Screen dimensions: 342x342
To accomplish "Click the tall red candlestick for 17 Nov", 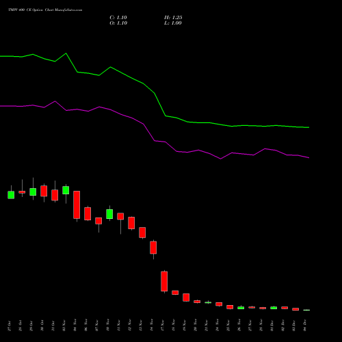I will coord(164,281).
